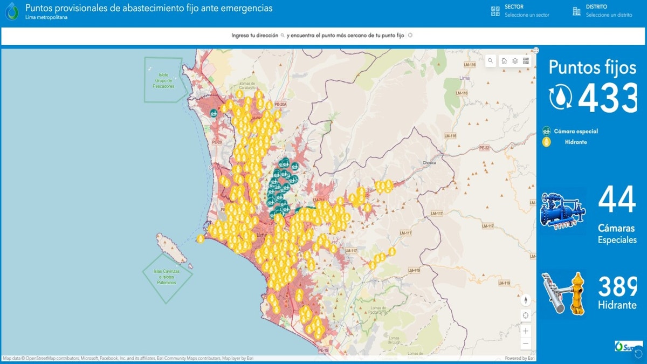Click the Puntos fijos water-drop refresh icon
647x364 pixels.
pos(561,98)
